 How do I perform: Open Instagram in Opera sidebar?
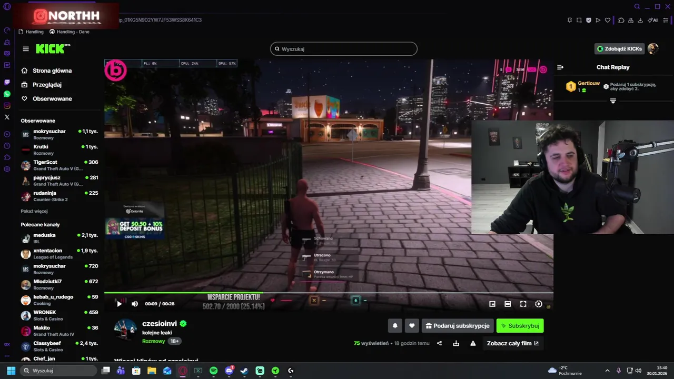[7, 105]
